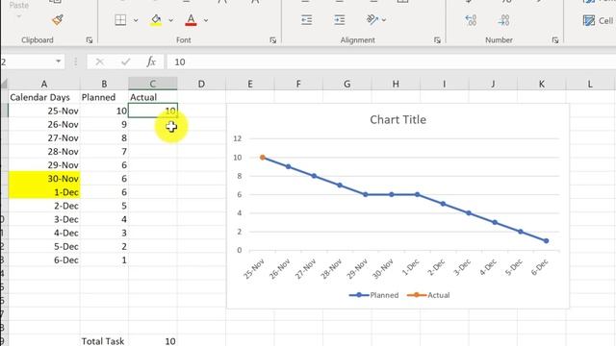Click the last Planned marker at 6-Dec
This screenshot has width=616, height=346.
click(546, 241)
